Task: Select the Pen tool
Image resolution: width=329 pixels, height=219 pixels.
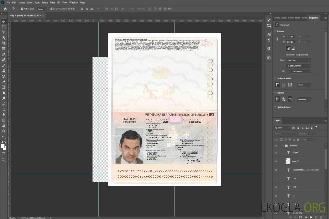Action: pos(4,104)
